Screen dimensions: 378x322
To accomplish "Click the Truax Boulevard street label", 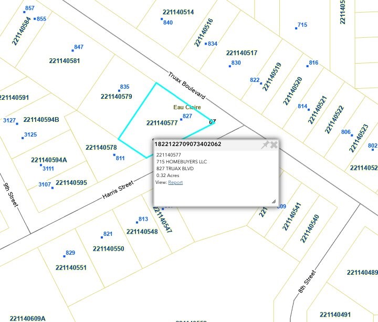I will click(186, 86).
